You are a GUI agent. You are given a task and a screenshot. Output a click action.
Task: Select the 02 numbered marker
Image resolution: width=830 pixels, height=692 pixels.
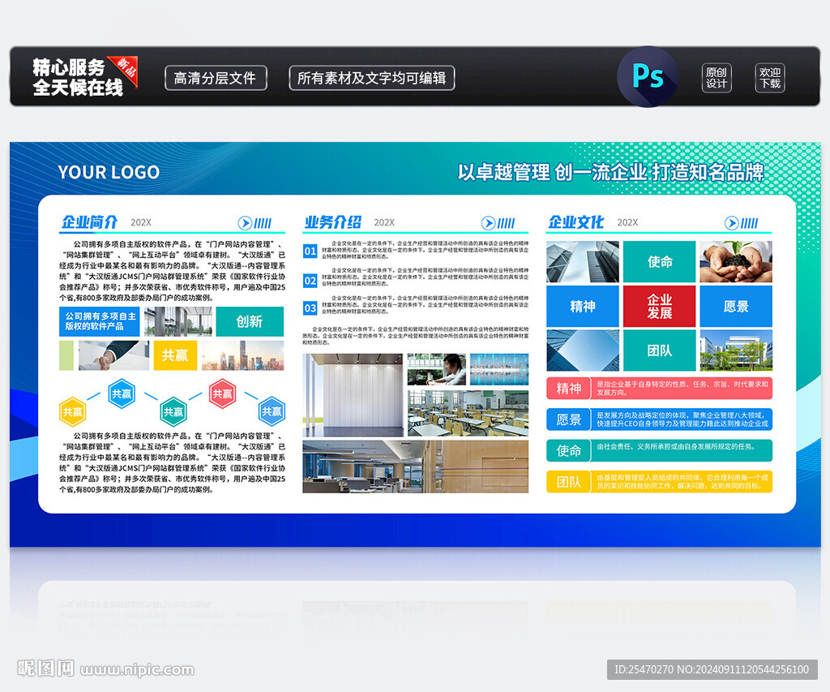point(310,281)
